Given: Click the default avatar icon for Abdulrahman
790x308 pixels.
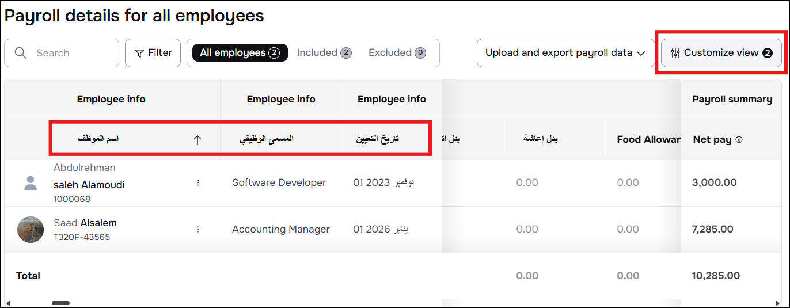Looking at the screenshot, I should (x=31, y=183).
